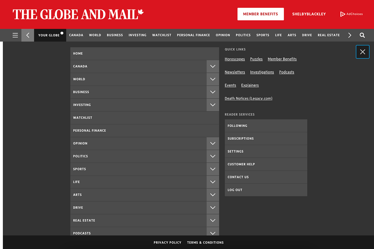Close the menu overlay with X
This screenshot has width=374, height=249.
click(x=362, y=52)
